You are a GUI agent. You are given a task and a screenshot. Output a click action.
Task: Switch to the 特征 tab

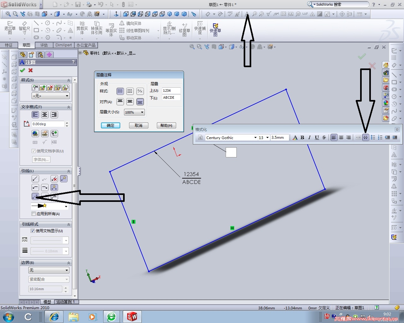[x=9, y=45]
